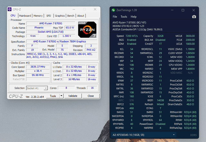Click the Speed value 7200 MT/s in ZenTimings

coord(132,36)
